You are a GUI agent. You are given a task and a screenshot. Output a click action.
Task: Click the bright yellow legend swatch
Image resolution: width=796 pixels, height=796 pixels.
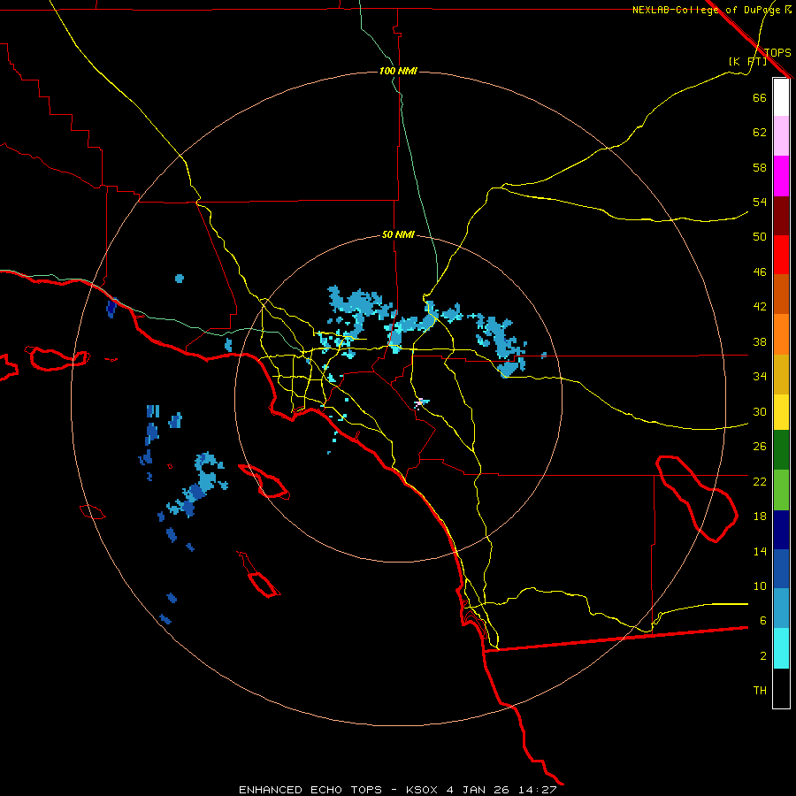781,412
